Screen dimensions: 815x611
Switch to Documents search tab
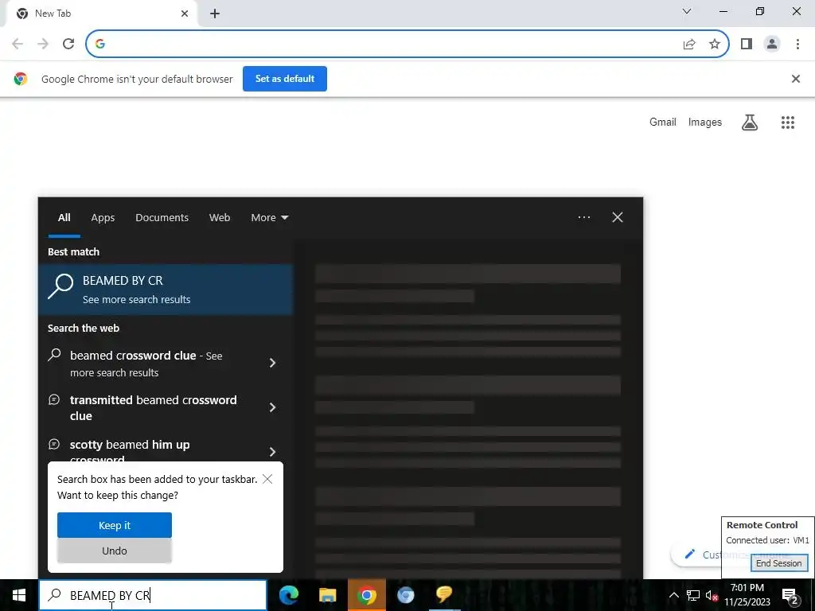pos(162,218)
